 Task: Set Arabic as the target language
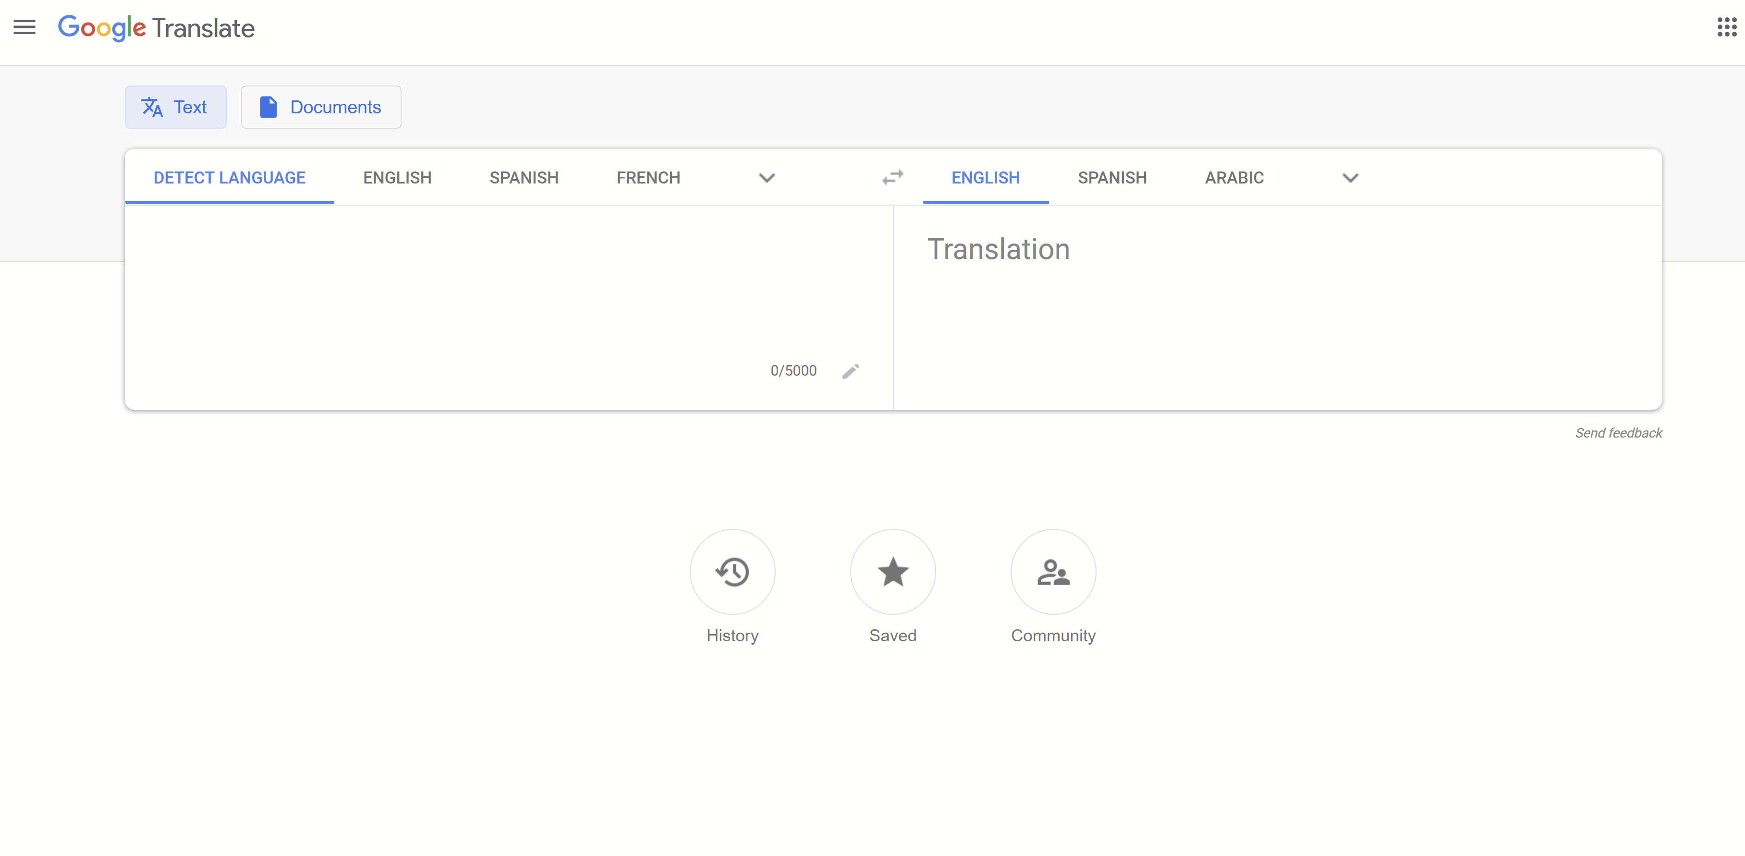1233,177
